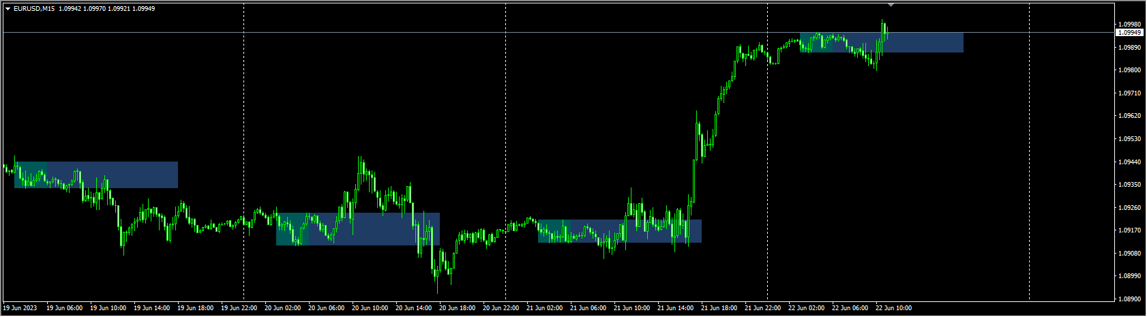
Task: Expand the one-click trading arrow beside EURUSD
Action: (8, 9)
